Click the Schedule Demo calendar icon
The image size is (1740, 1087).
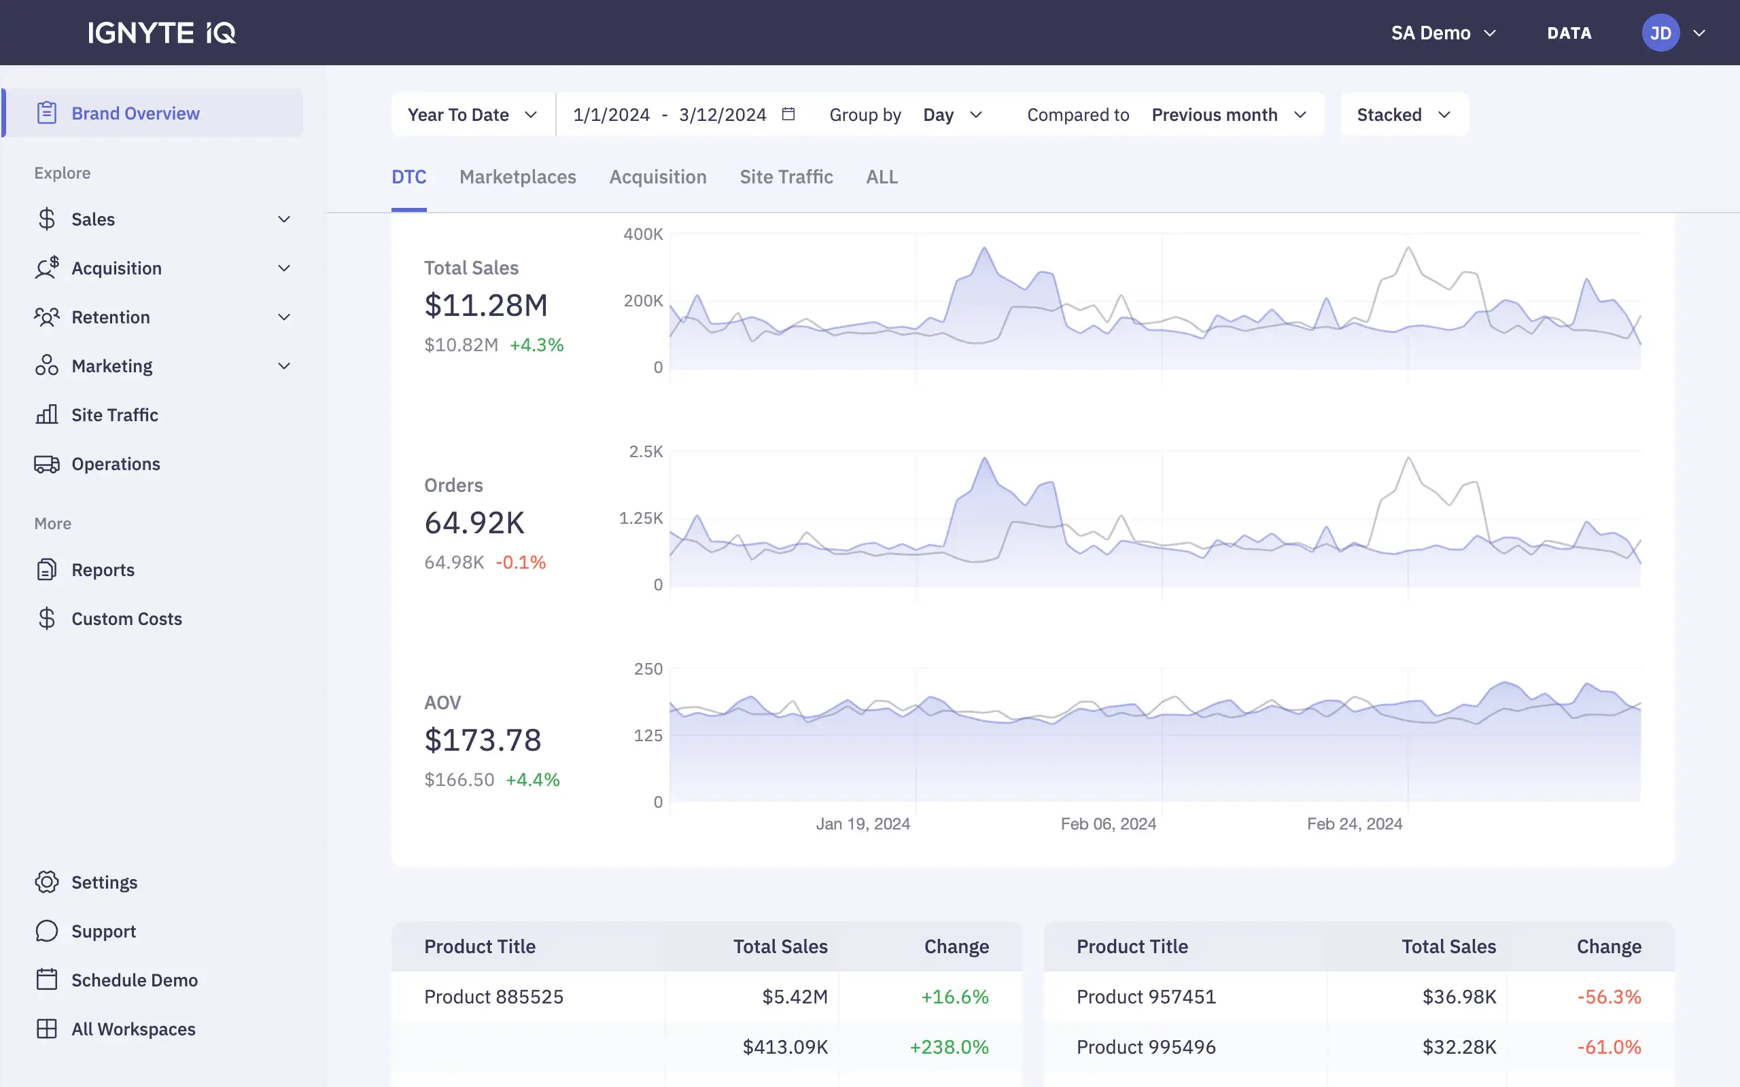click(x=47, y=979)
